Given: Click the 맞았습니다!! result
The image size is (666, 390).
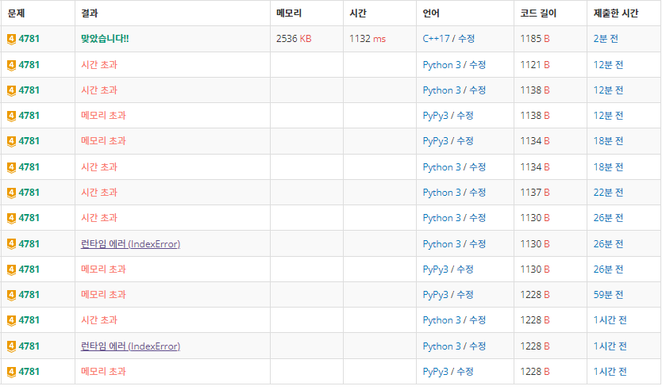Looking at the screenshot, I should pyautogui.click(x=105, y=39).
